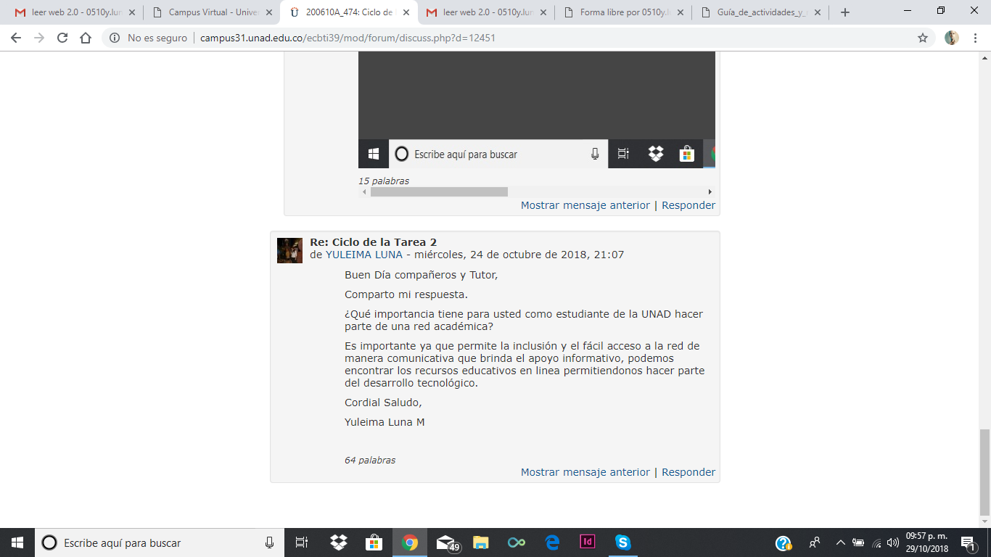Click Mostrar mensaje anterior in Yuleima's post

click(585, 472)
